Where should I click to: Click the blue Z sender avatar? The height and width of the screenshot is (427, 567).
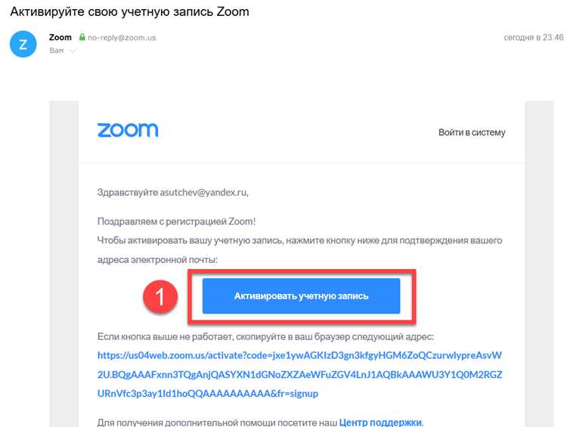point(23,44)
